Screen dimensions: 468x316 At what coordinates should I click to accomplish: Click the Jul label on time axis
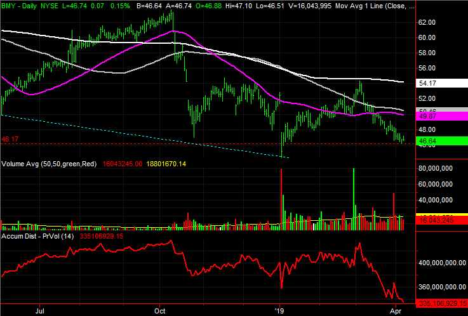click(x=40, y=311)
